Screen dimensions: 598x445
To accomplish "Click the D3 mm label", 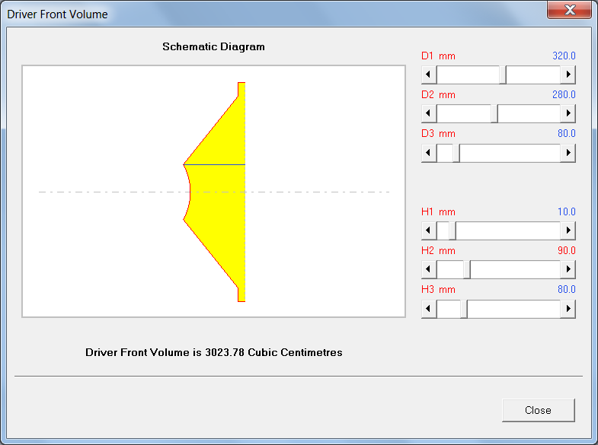I will [438, 134].
